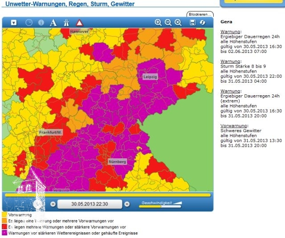Open the map menu dropdown arrow
This screenshot has height=238, width=285.
14,22
